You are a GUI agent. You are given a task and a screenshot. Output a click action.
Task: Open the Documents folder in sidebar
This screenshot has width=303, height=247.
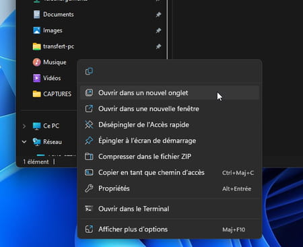pyautogui.click(x=59, y=14)
